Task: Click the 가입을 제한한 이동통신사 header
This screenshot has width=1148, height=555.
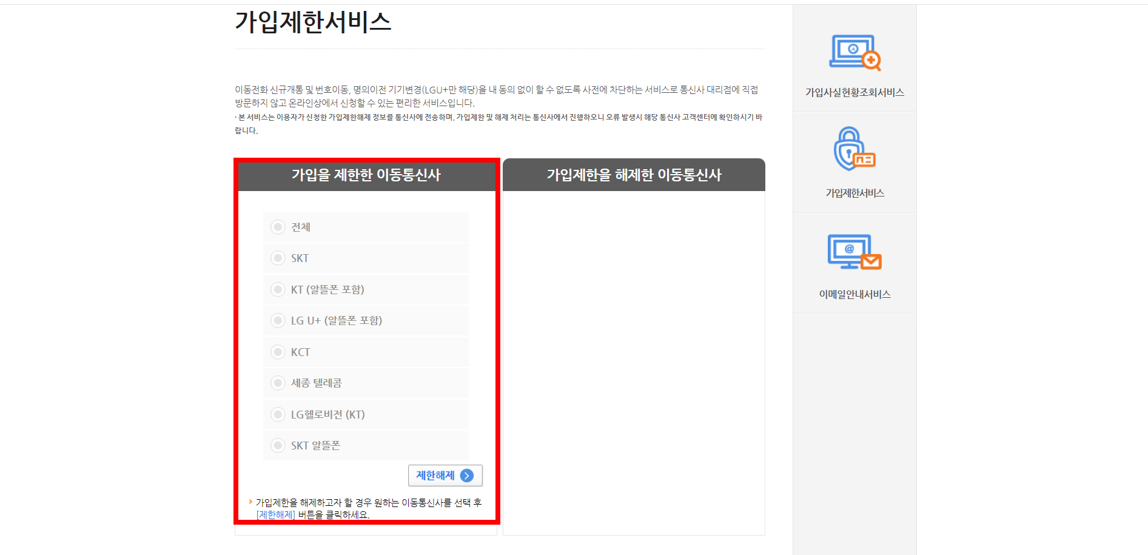Action: tap(366, 175)
